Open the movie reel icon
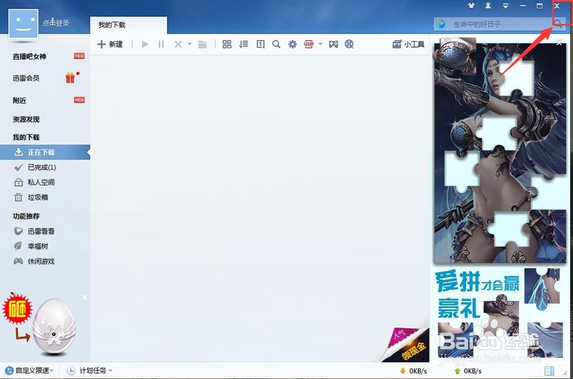This screenshot has width=573, height=379. [x=349, y=44]
